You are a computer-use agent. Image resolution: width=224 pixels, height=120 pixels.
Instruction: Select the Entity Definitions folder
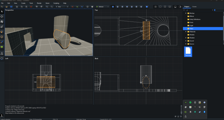(195, 19)
